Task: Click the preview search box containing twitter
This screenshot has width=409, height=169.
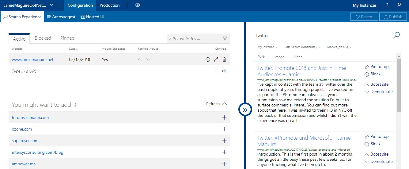Action: [323, 35]
